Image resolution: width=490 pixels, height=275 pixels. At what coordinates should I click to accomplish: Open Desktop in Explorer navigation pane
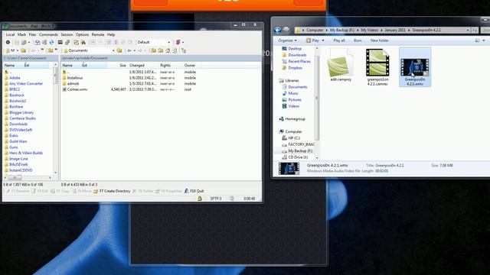(292, 49)
